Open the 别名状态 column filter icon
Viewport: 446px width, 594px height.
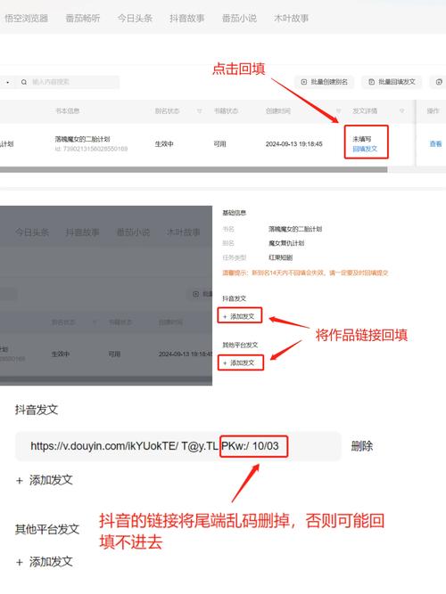pyautogui.click(x=199, y=111)
